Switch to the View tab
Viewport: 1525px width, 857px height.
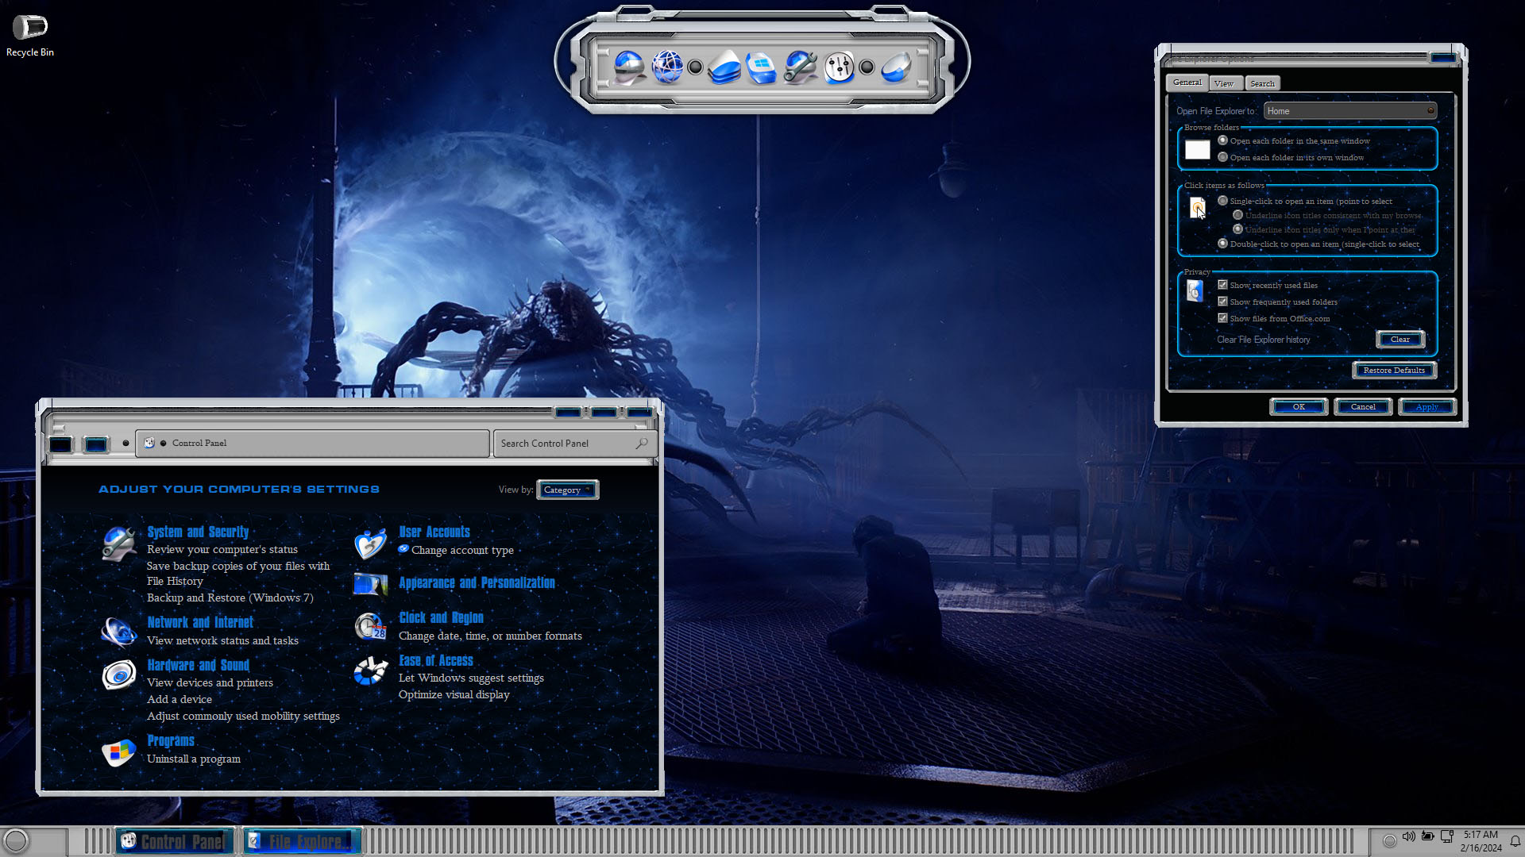tap(1223, 83)
